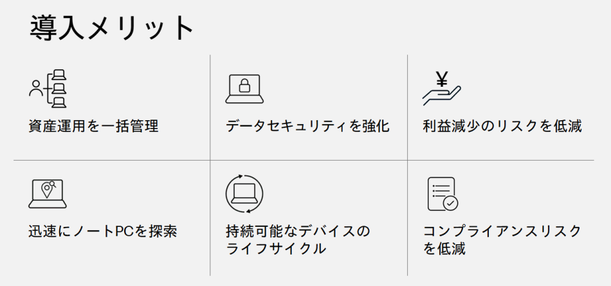The height and width of the screenshot is (286, 611).
Task: Click the asset management icon with person and laptops
Action: pos(48,88)
